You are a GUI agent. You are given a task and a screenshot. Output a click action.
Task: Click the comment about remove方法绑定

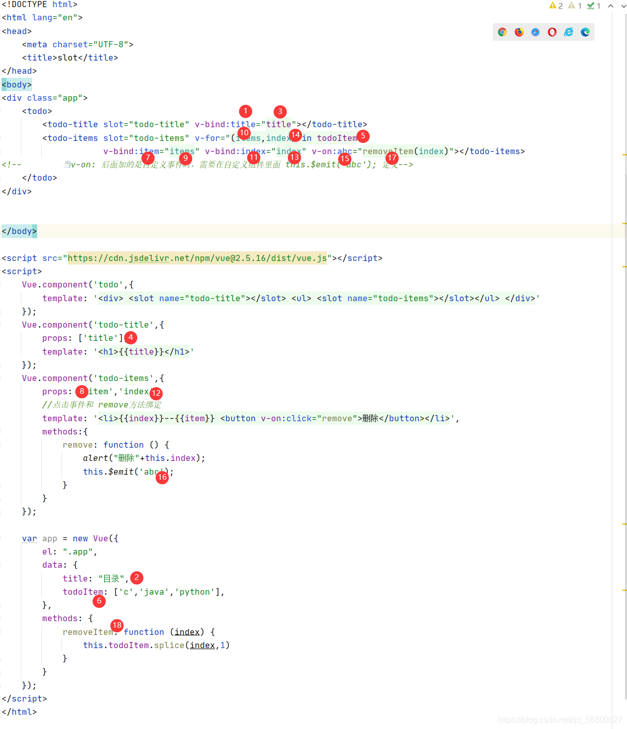102,405
